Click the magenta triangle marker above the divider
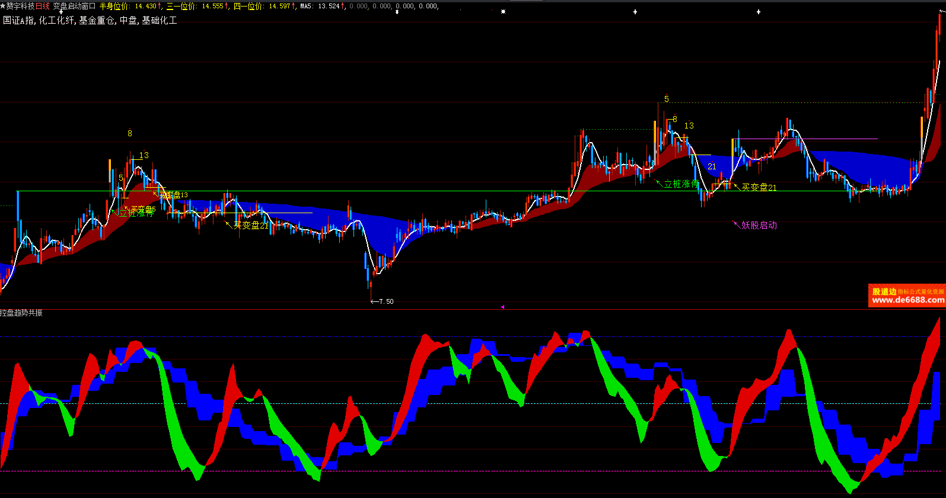This screenshot has height=498, width=946. [x=502, y=307]
